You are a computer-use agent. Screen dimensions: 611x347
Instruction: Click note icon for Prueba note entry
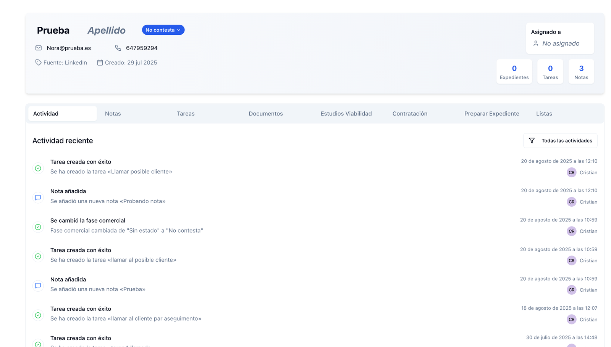(38, 286)
